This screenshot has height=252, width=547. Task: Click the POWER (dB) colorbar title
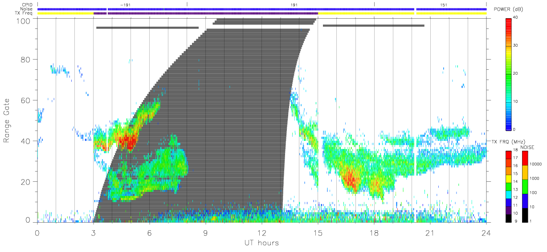509,9
